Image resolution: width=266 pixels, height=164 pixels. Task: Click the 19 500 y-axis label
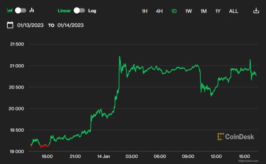point(17,130)
